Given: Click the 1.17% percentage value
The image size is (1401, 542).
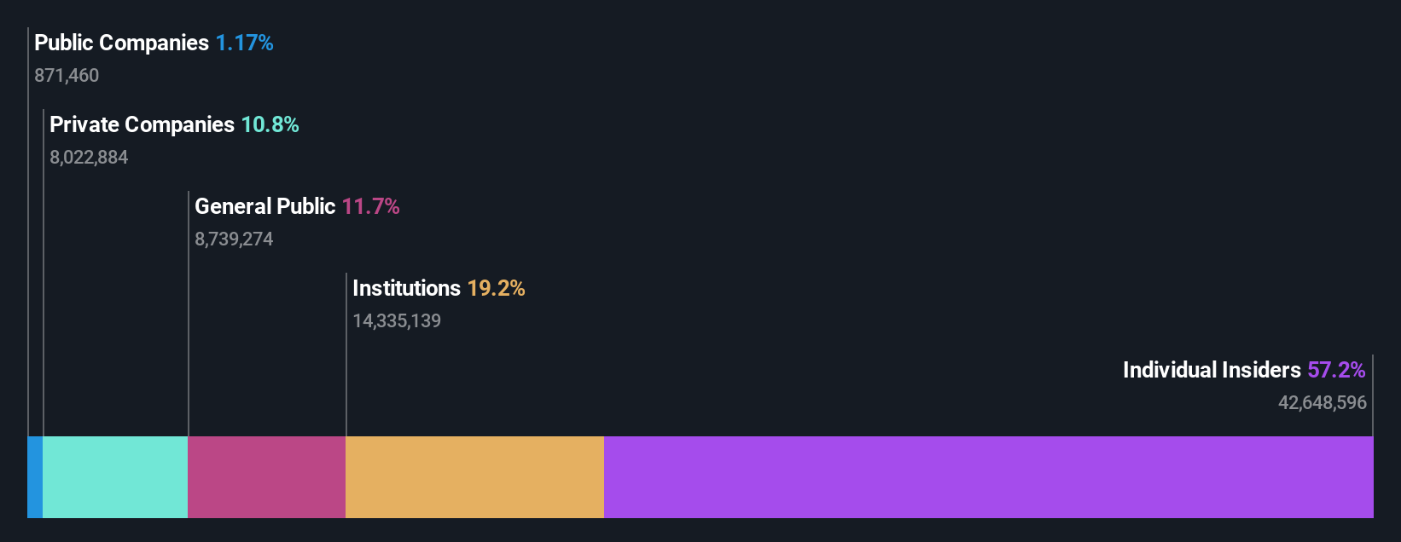Looking at the screenshot, I should click(244, 43).
